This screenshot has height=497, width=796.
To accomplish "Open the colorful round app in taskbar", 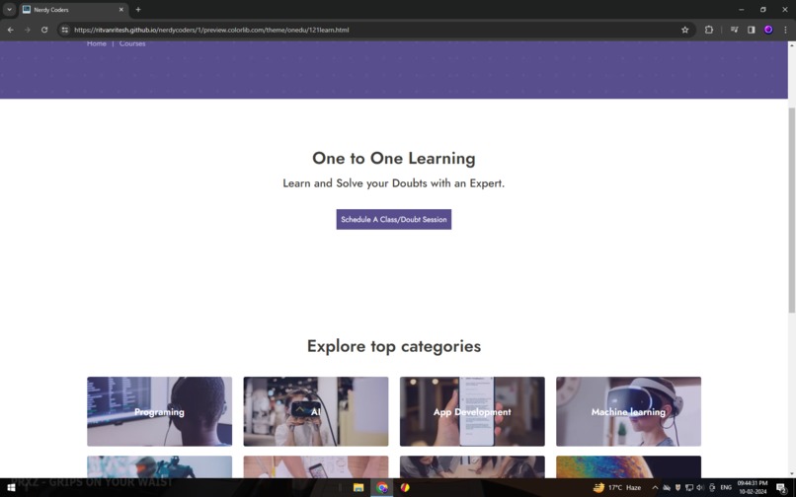I will (x=405, y=488).
